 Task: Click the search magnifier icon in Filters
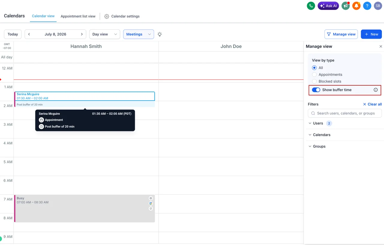point(313,113)
